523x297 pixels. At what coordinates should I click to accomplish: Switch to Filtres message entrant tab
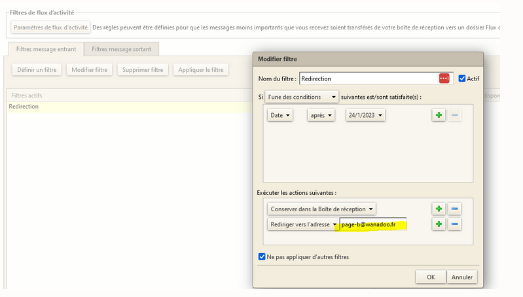pyautogui.click(x=46, y=49)
